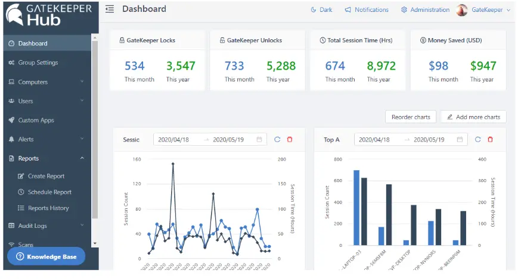
Task: Click the Dark mode moon icon
Action: [314, 10]
